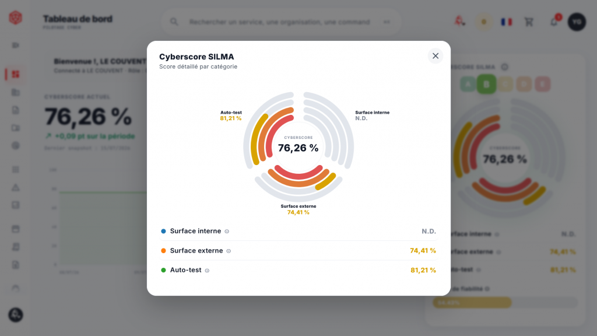
Task: Open the dashboard grid icon in sidebar
Action: coord(15,74)
